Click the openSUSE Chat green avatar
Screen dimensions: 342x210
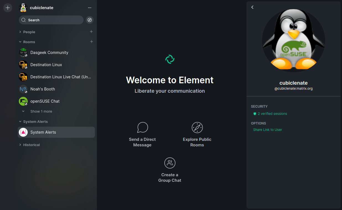pos(23,101)
